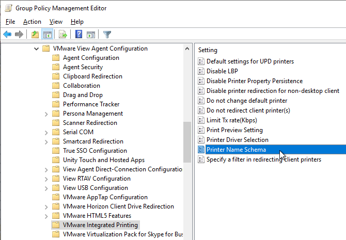The width and height of the screenshot is (346, 240).
Task: Click the Forward arrow toolbar icon
Action: click(x=19, y=35)
